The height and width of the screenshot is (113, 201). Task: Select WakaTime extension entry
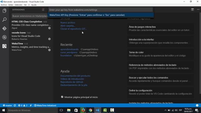31,47
